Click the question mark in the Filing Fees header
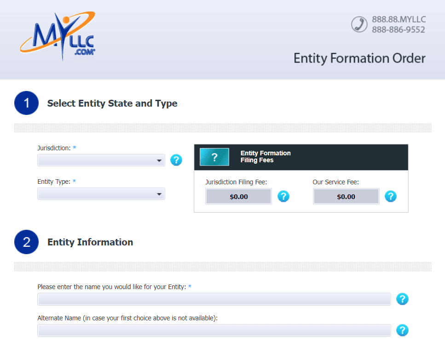The width and height of the screenshot is (445, 341). pos(214,157)
